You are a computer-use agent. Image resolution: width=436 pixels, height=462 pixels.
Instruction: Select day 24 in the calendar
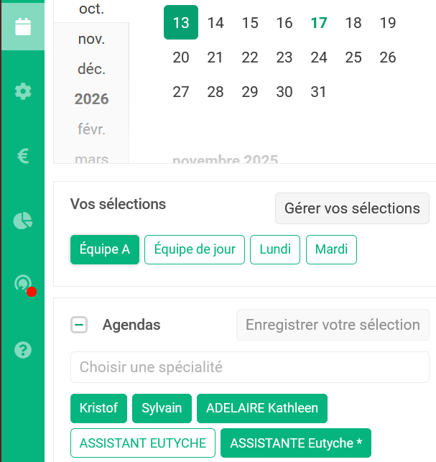(x=319, y=57)
